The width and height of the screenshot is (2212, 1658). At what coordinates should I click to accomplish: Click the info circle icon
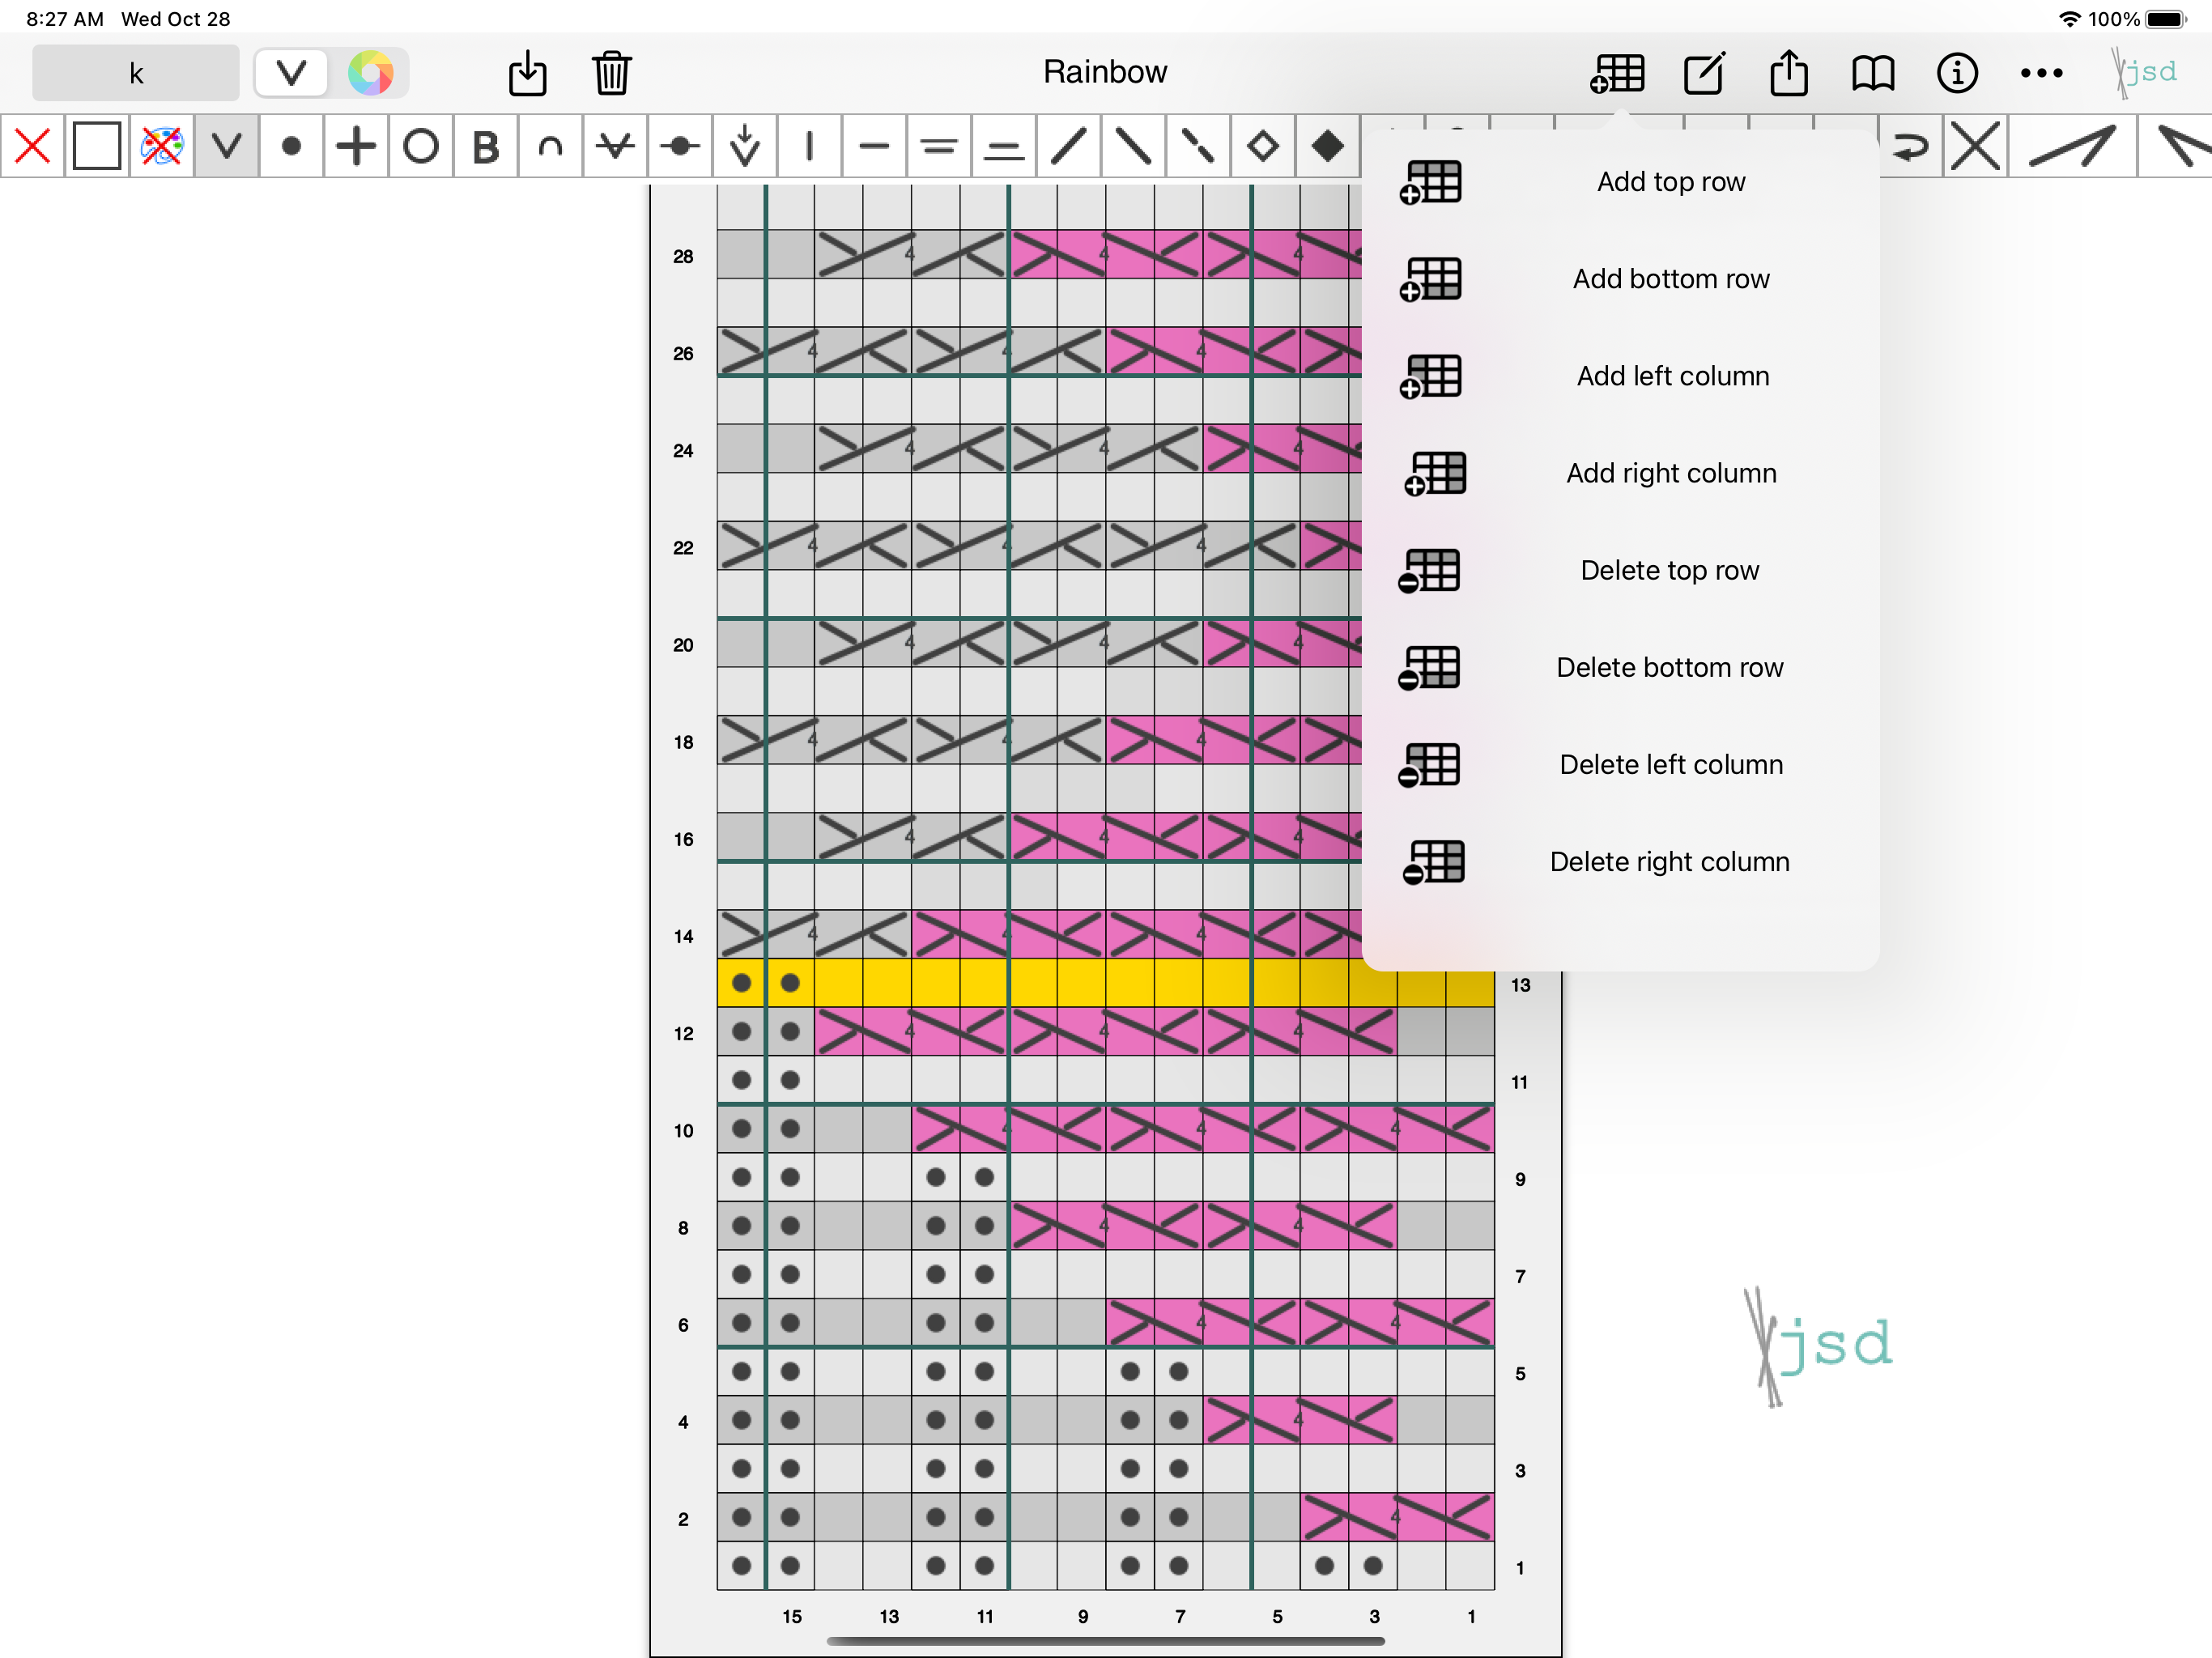pyautogui.click(x=1957, y=73)
